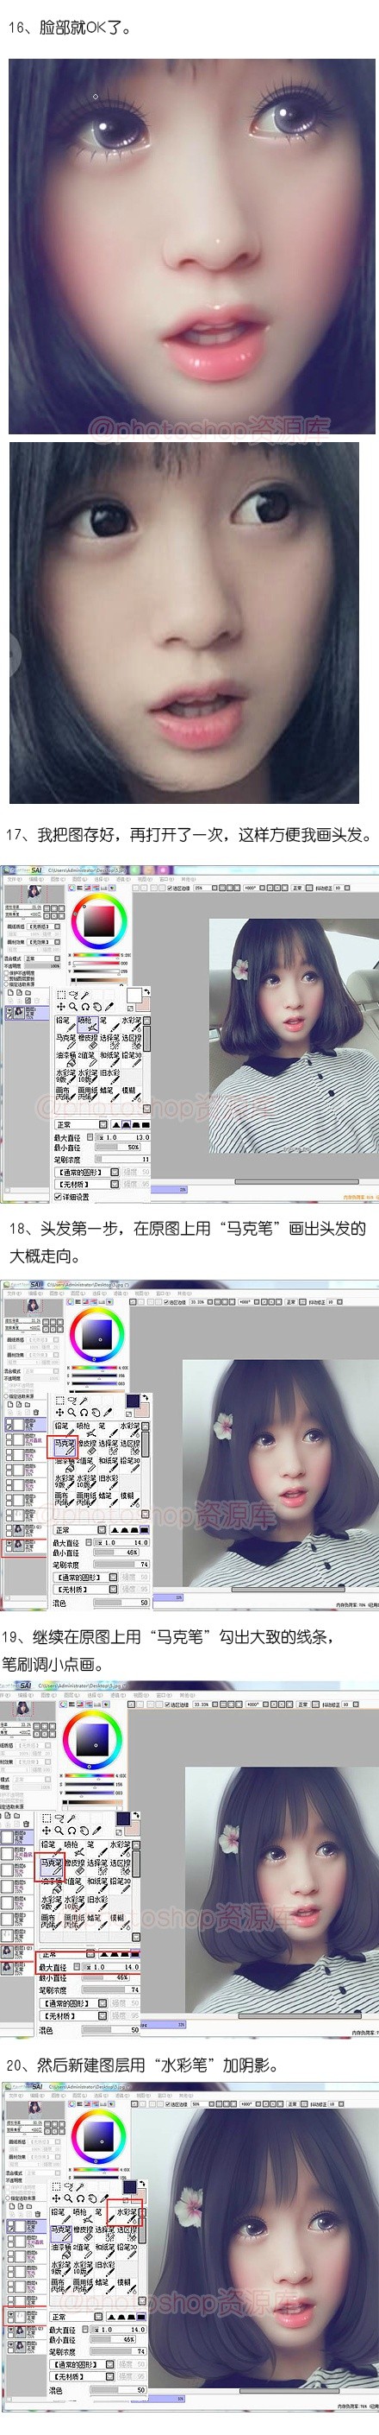Select 水彩笔 tool in step 18 SAI screenshot
This screenshot has width=379, height=2435.
[131, 1430]
